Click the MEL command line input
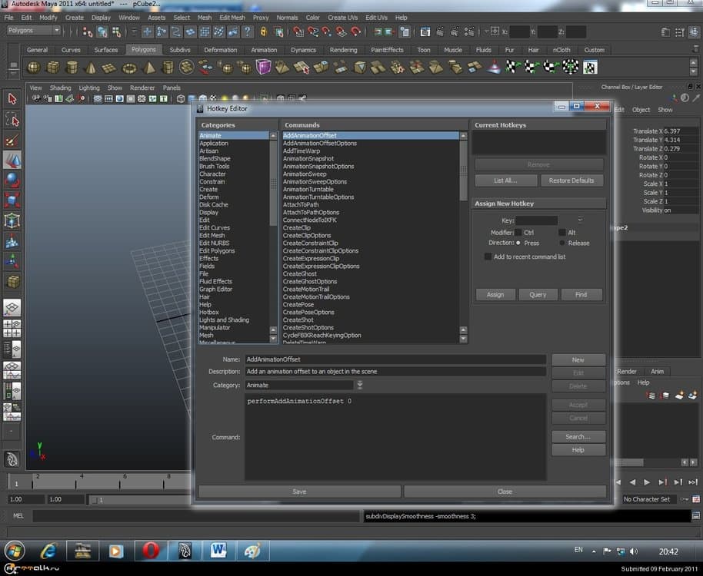This screenshot has height=576, width=703. (x=196, y=516)
